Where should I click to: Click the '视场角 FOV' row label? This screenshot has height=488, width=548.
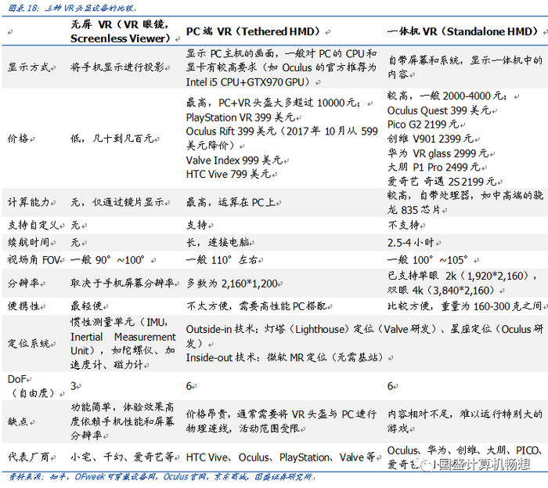pyautogui.click(x=34, y=260)
